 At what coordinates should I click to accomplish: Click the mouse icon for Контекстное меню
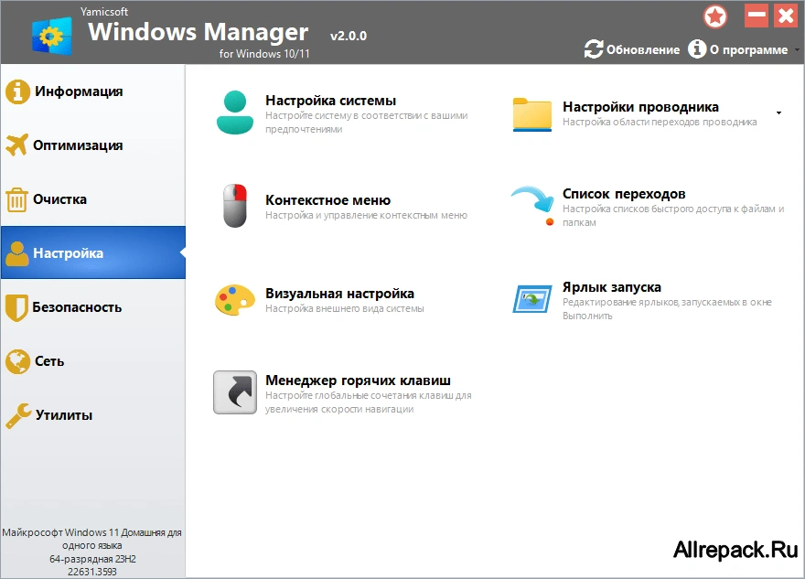coord(235,205)
